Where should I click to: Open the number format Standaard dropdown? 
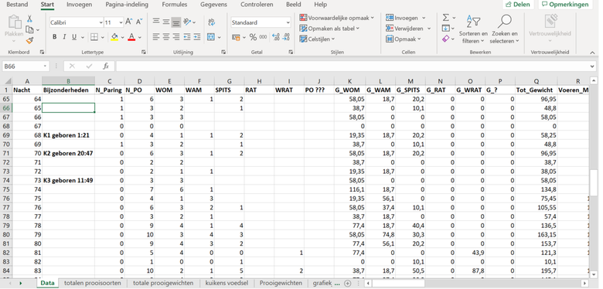(288, 22)
